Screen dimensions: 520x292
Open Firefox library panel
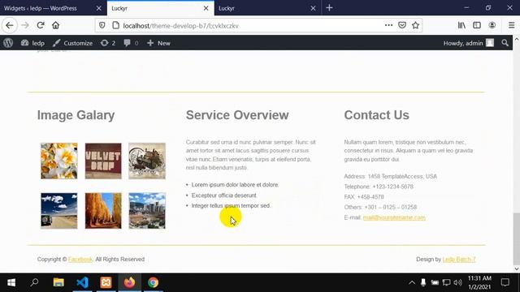click(461, 25)
